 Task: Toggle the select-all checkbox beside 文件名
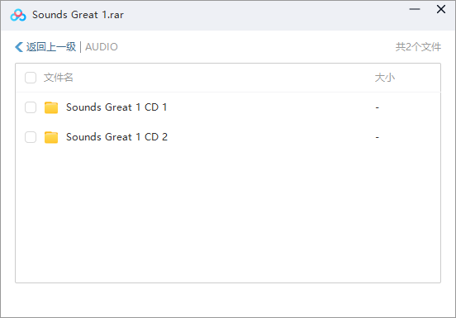31,78
